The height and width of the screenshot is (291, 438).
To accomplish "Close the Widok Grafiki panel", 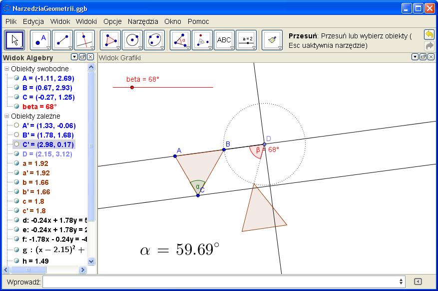I will pos(431,57).
